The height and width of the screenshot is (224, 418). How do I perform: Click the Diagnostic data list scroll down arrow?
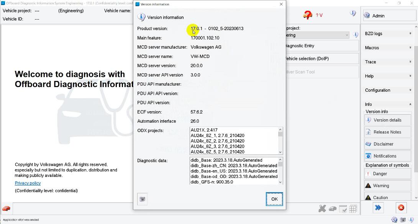[280, 182]
